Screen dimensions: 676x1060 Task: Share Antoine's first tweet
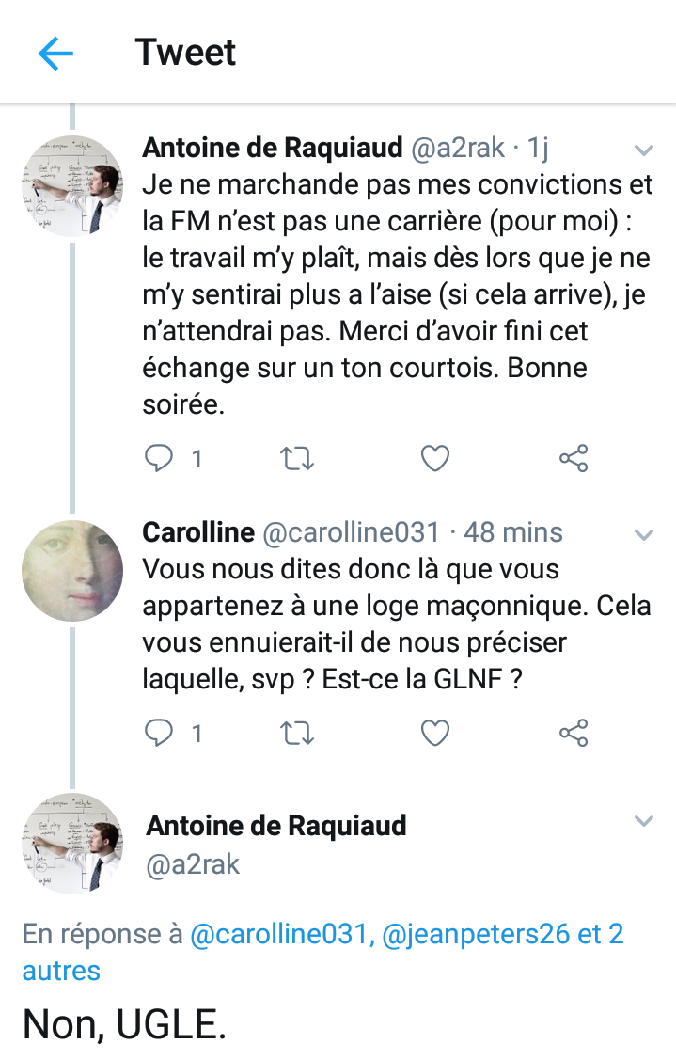tap(574, 459)
